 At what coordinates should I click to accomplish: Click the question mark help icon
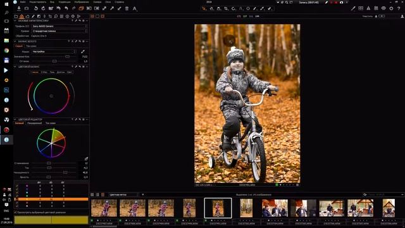(x=399, y=8)
